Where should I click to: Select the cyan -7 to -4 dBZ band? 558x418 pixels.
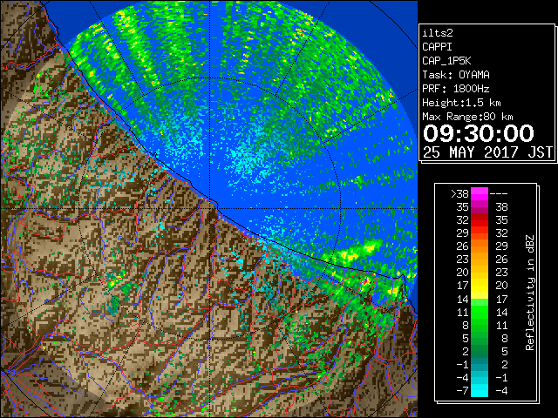pyautogui.click(x=480, y=391)
